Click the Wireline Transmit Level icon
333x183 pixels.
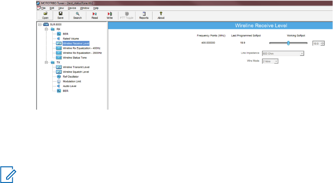tap(59, 67)
